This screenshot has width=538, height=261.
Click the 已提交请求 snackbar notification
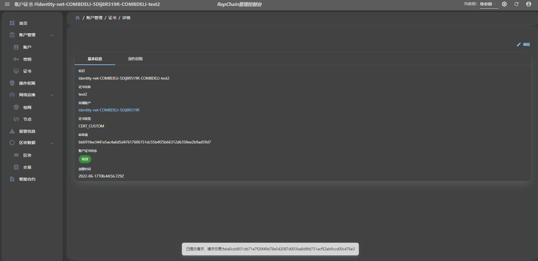point(270,249)
